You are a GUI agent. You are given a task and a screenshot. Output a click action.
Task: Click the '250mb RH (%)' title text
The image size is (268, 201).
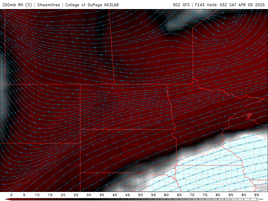point(17,5)
